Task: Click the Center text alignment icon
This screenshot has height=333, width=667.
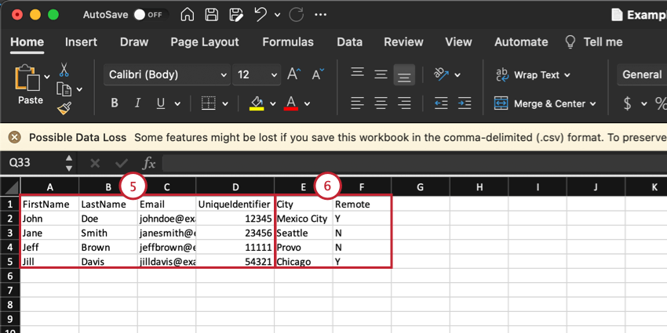Action: 381,103
